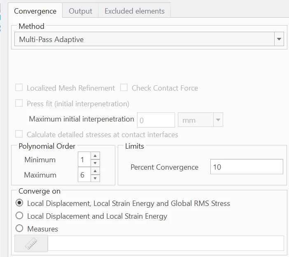Open the Output tab
The width and height of the screenshot is (289, 257).
point(80,11)
